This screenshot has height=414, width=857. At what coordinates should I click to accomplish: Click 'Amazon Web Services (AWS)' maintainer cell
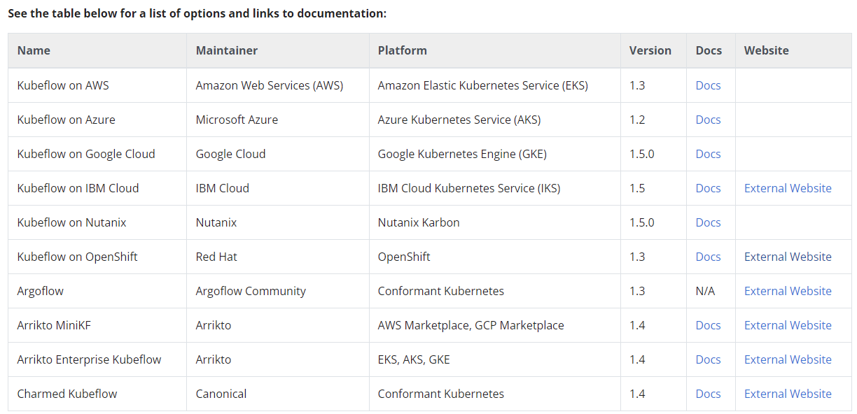pos(278,85)
